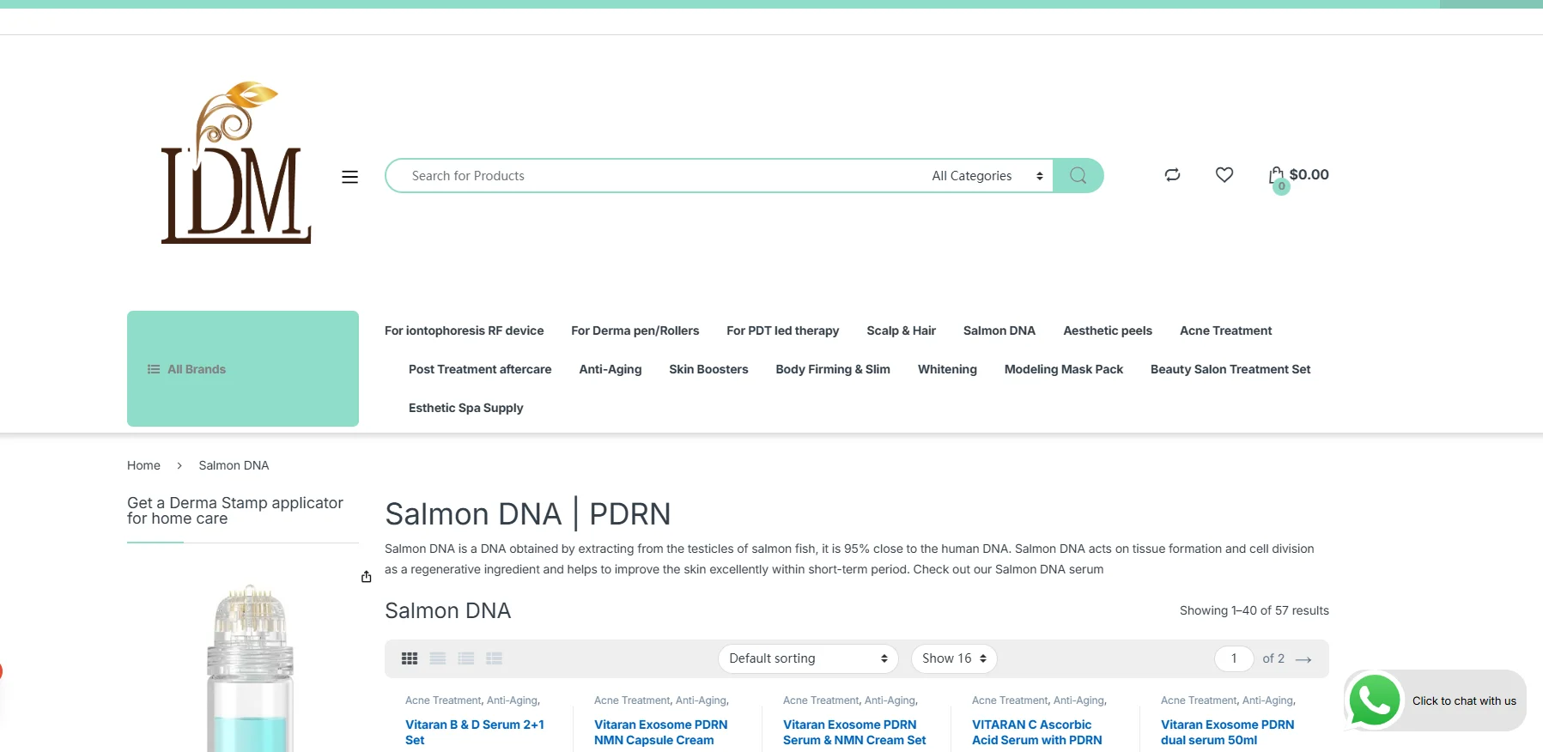Screen dimensions: 1543x752
Task: Open Aesthetic peels category
Action: [x=1108, y=331]
